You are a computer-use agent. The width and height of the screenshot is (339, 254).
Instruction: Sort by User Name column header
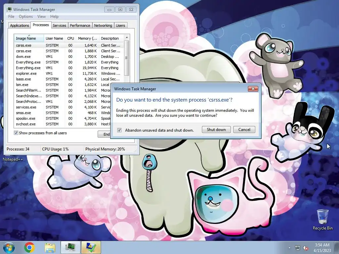tap(54, 38)
